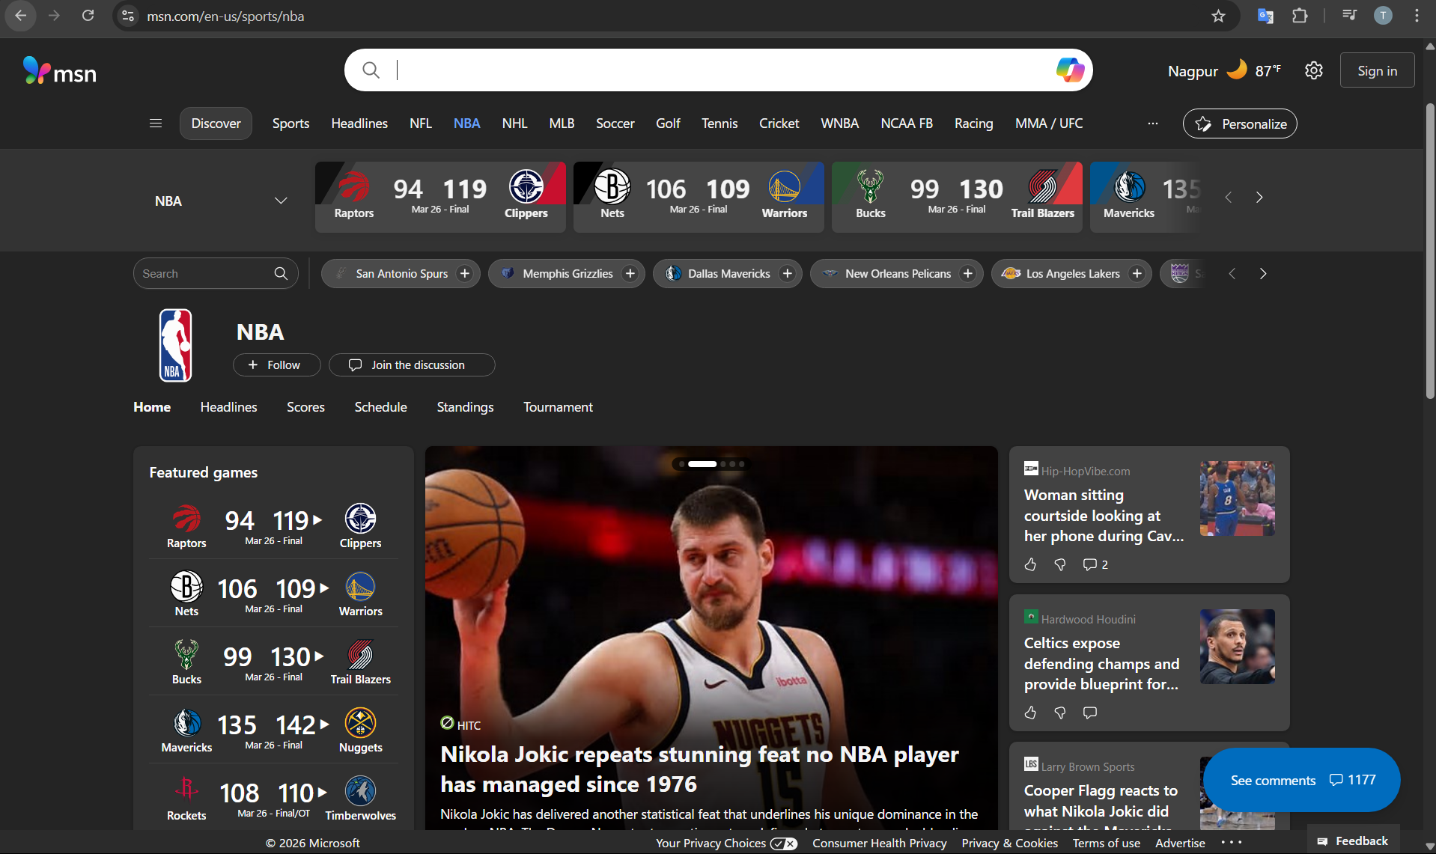Add New Orleans Pelicans to followed teams

(968, 274)
